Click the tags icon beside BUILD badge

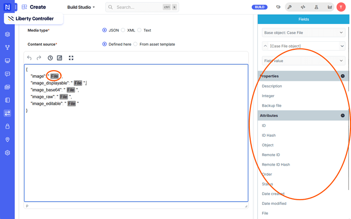point(278,7)
